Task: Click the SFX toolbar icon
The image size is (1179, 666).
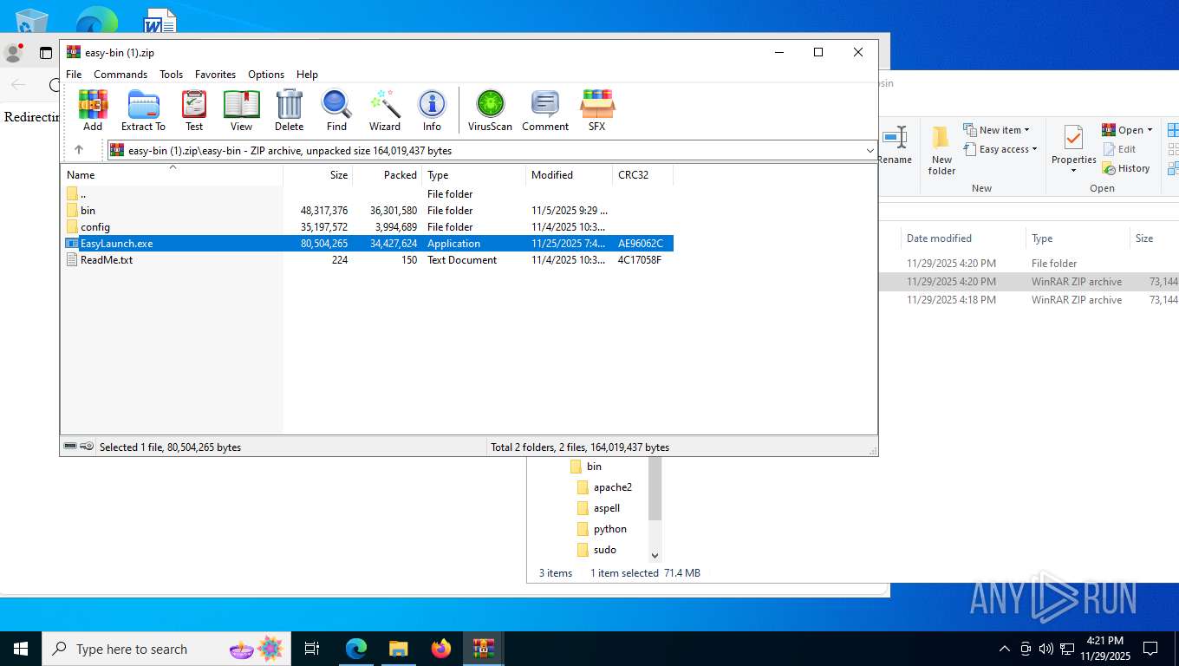Action: [x=597, y=110]
